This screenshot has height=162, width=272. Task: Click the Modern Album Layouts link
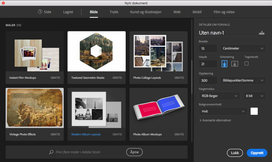(86, 134)
